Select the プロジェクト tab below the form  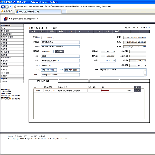[x=43, y=81]
